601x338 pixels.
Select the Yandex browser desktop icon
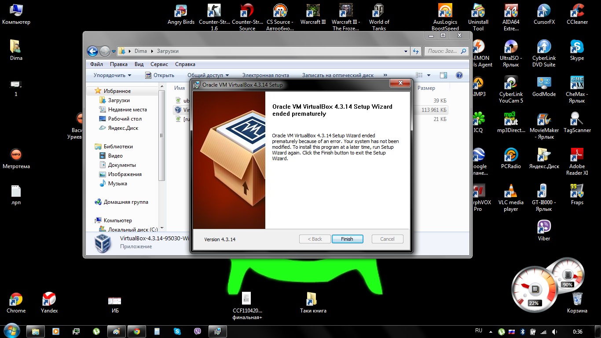(49, 303)
